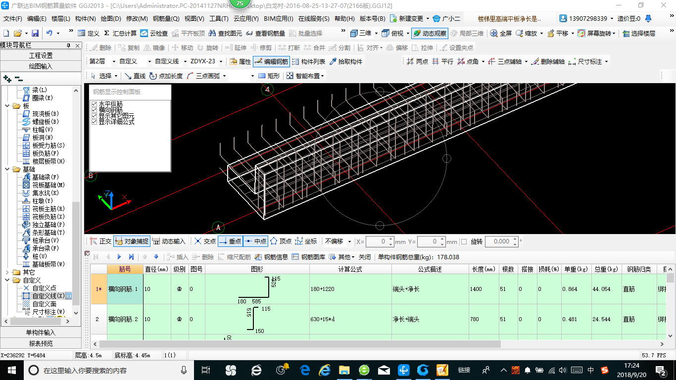
Task: Open 文件(F) menu
Action: [13, 19]
